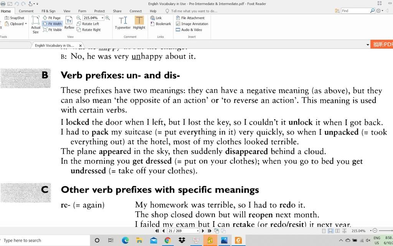Click the previous view icon in status bar
The width and height of the screenshot is (393, 246).
pos(216,231)
